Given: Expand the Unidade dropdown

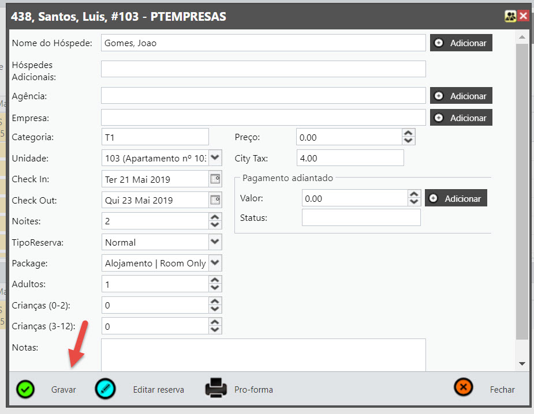Looking at the screenshot, I should pyautogui.click(x=215, y=157).
